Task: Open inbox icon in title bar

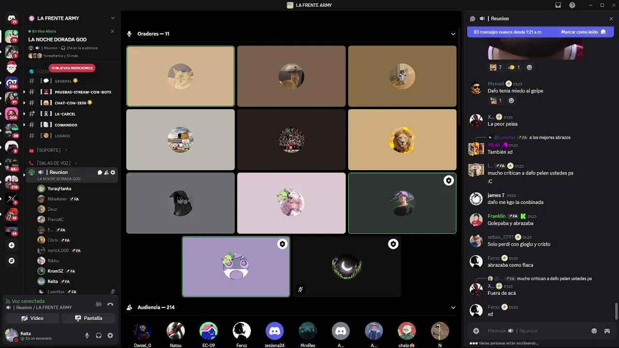Action: 558,5
